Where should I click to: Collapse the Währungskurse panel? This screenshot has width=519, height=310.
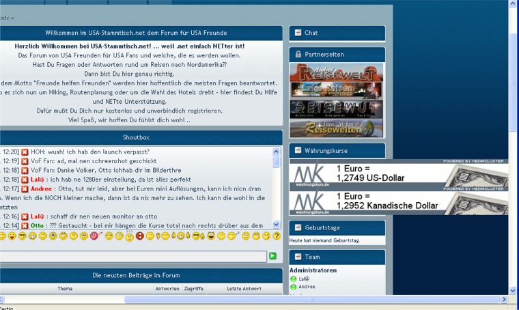[x=298, y=150]
